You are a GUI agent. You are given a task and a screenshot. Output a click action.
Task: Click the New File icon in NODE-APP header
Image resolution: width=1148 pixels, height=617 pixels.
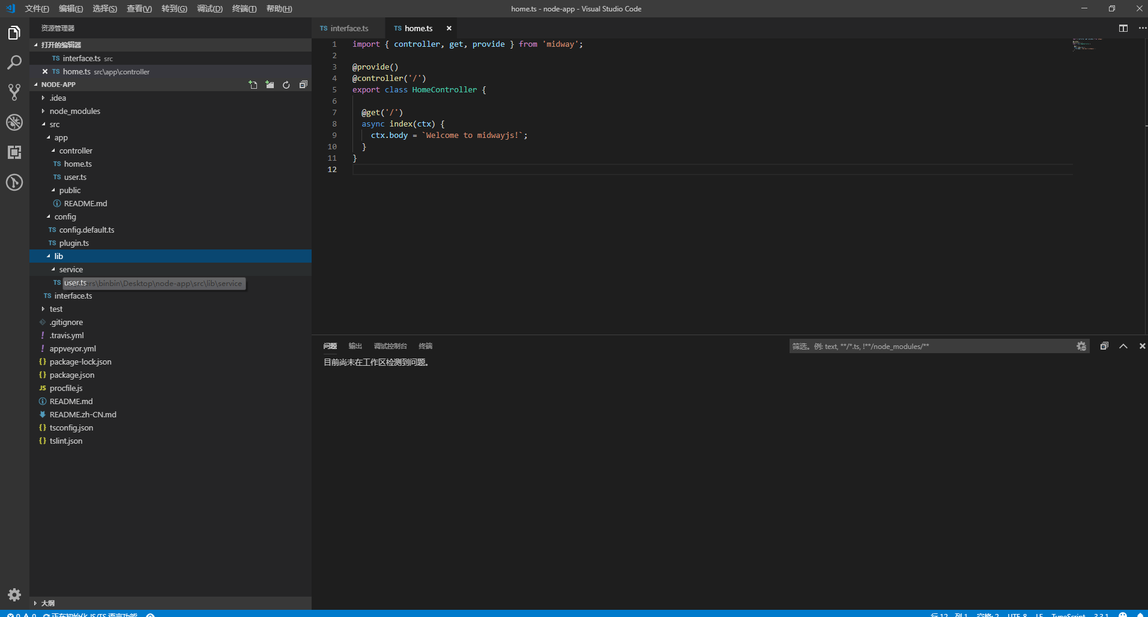coord(253,85)
